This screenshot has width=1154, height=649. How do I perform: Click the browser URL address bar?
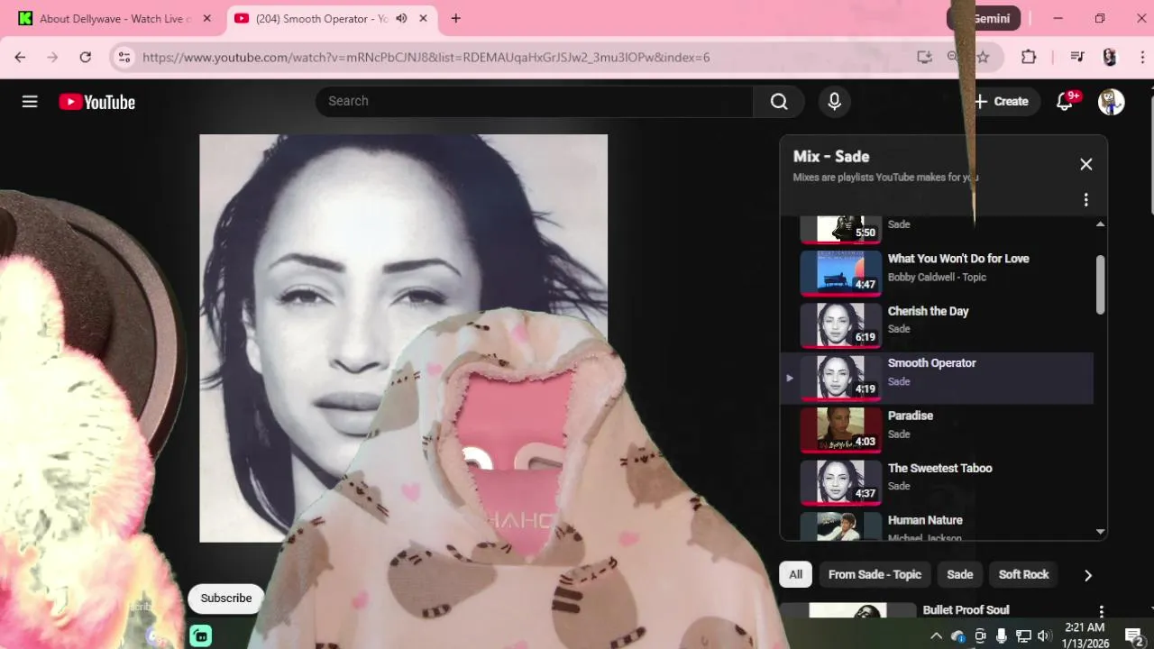pos(523,57)
